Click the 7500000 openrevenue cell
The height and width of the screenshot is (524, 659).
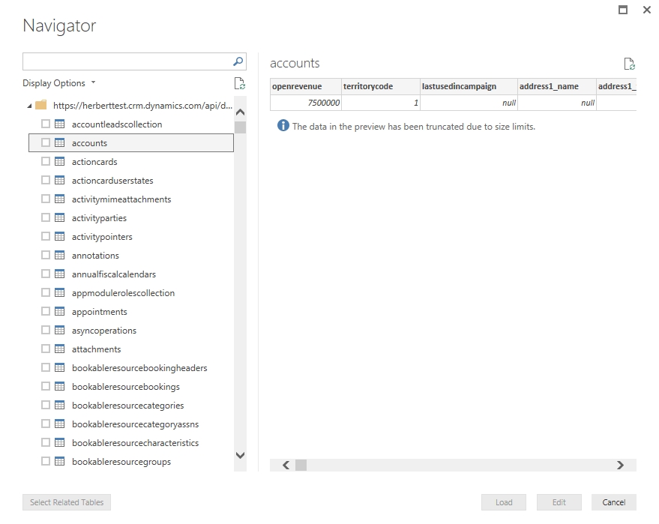coord(306,103)
